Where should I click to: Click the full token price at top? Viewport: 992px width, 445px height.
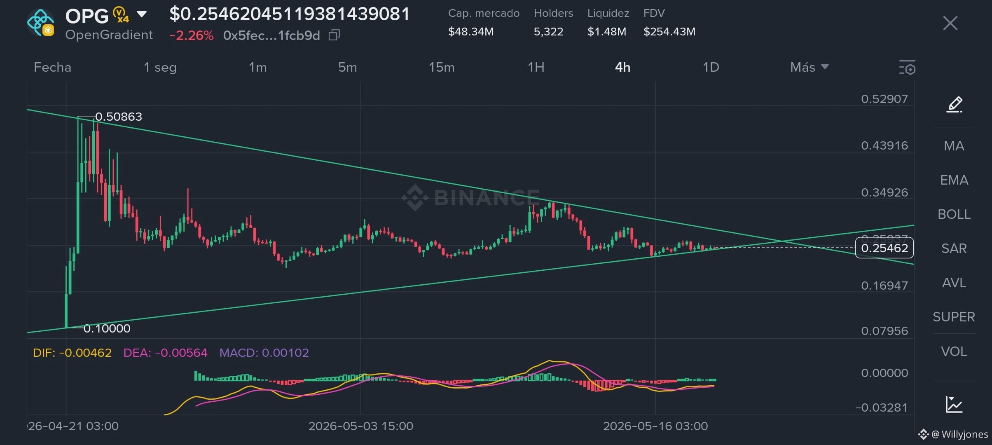pyautogui.click(x=290, y=14)
